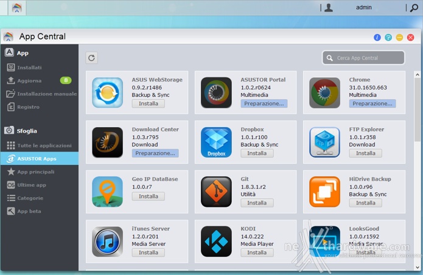Click Installa under Git
Image resolution: width=423 pixels, height=275 pixels.
[257, 203]
